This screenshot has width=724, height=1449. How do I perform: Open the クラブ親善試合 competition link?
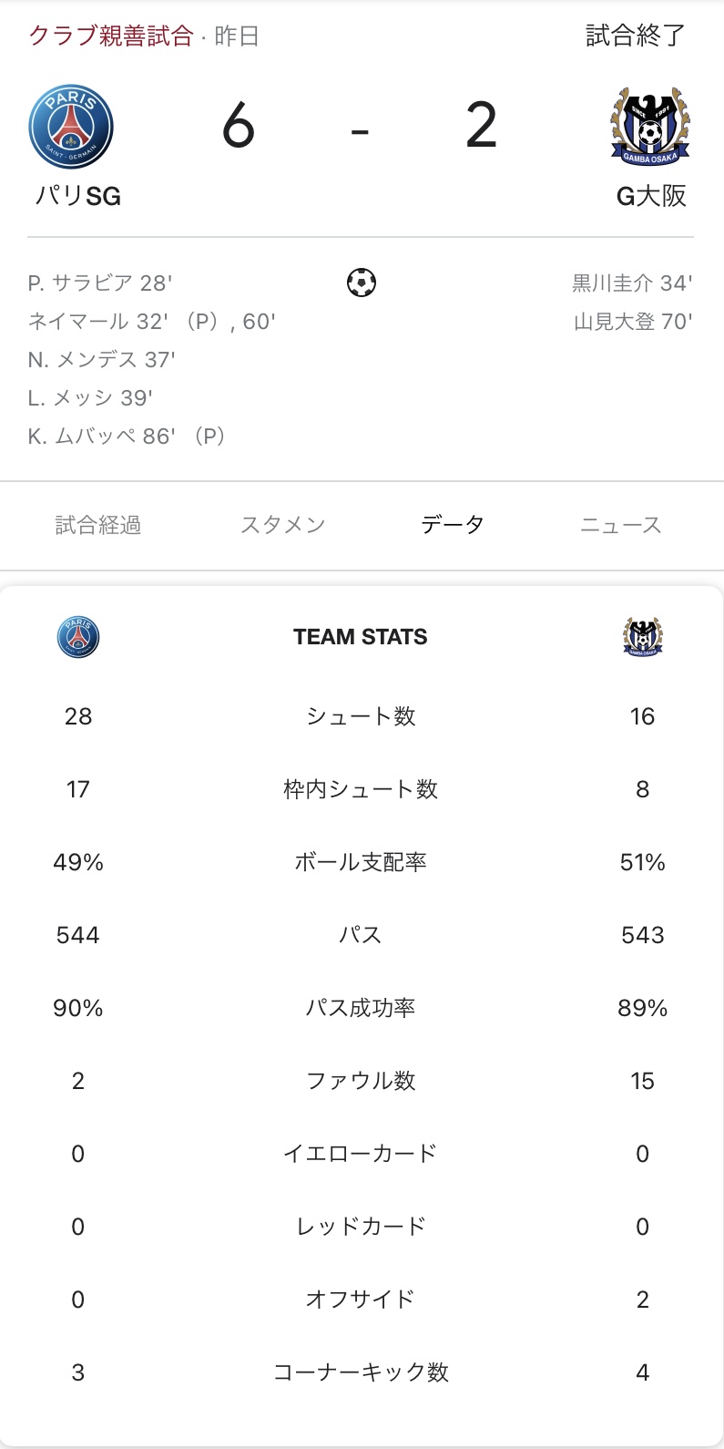click(x=111, y=36)
